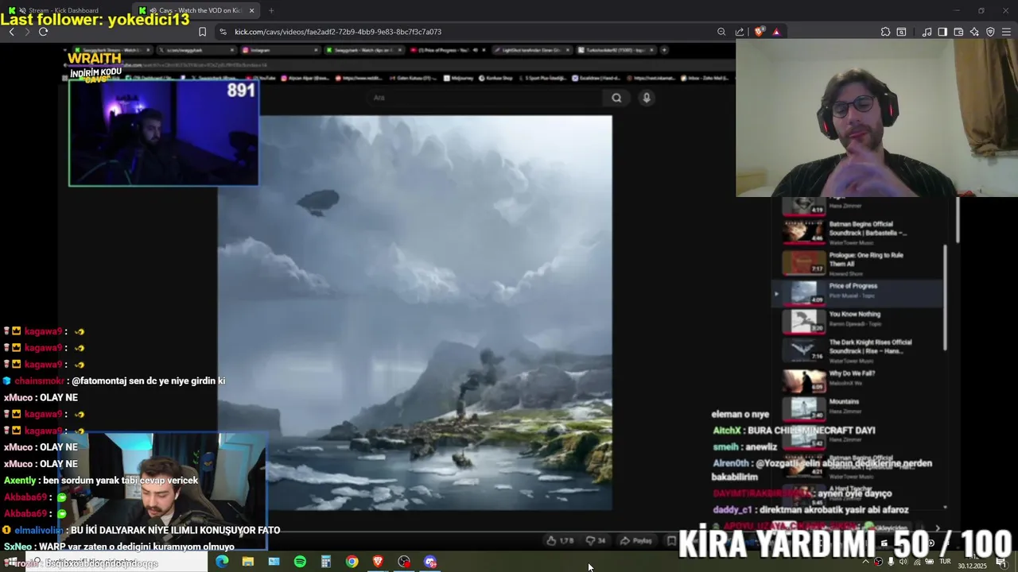
Task: Open Spotify from the taskbar
Action: click(x=300, y=562)
